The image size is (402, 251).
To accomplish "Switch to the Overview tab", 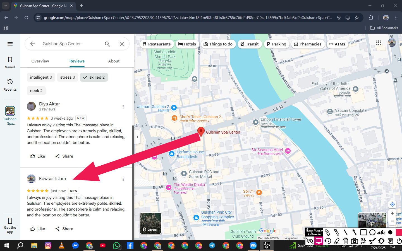I will [x=40, y=61].
